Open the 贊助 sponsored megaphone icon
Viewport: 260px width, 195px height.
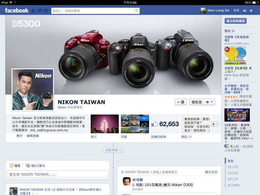pos(233,31)
